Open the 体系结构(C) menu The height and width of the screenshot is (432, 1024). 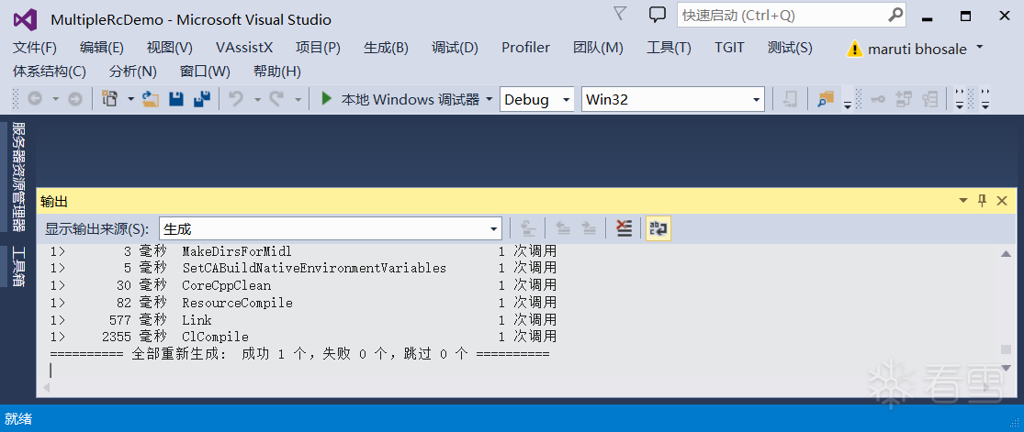click(x=50, y=72)
